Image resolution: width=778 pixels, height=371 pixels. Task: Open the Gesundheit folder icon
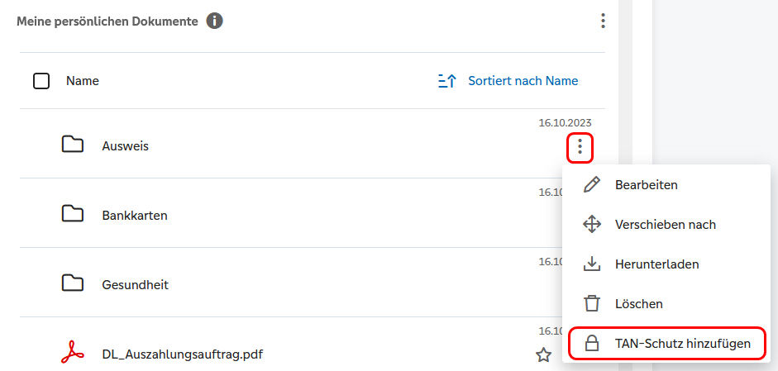coord(73,283)
